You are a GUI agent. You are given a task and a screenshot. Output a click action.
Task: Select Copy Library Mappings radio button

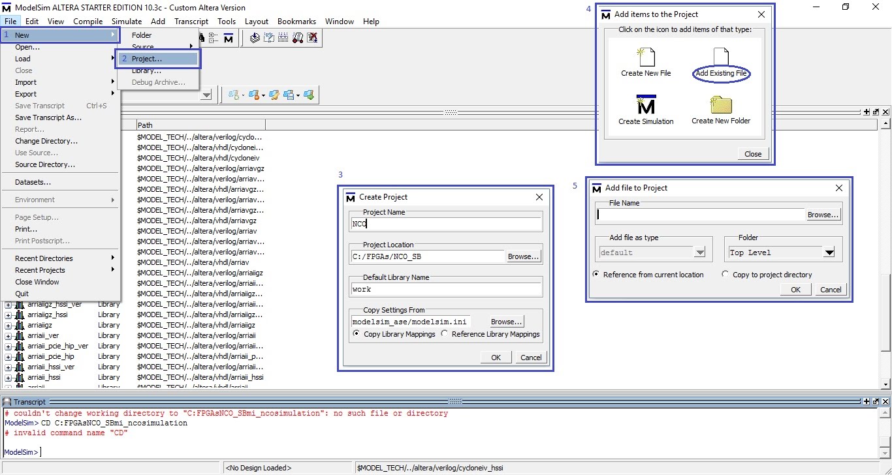coord(356,333)
